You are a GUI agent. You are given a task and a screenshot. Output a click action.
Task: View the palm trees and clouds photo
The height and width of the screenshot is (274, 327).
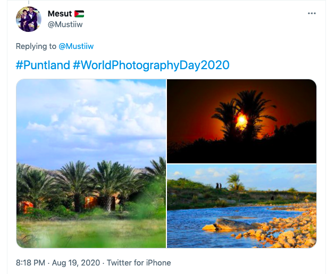(x=91, y=163)
